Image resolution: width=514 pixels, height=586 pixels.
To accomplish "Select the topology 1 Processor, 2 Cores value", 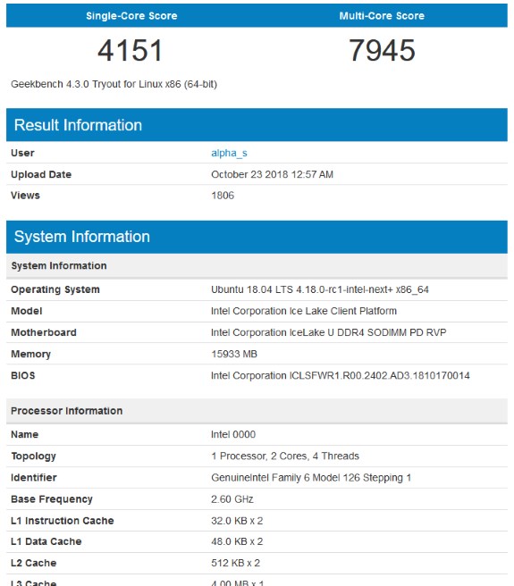I will 285,456.
